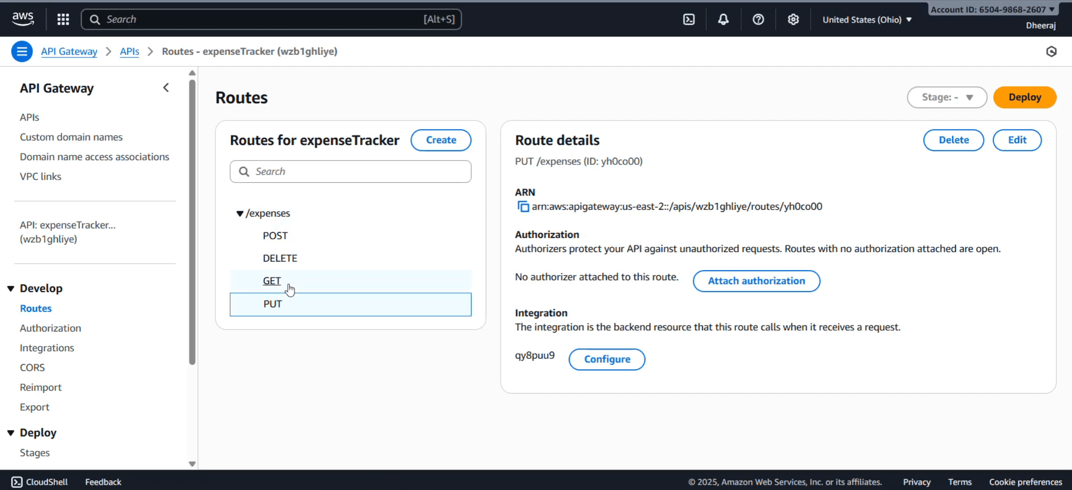This screenshot has width=1072, height=490.
Task: Open the help question mark icon
Action: coord(758,19)
